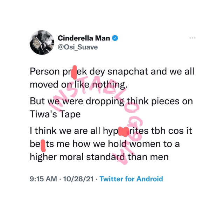The image size is (224, 224).
Task: Open the three-dot more options menu
Action: point(192,38)
